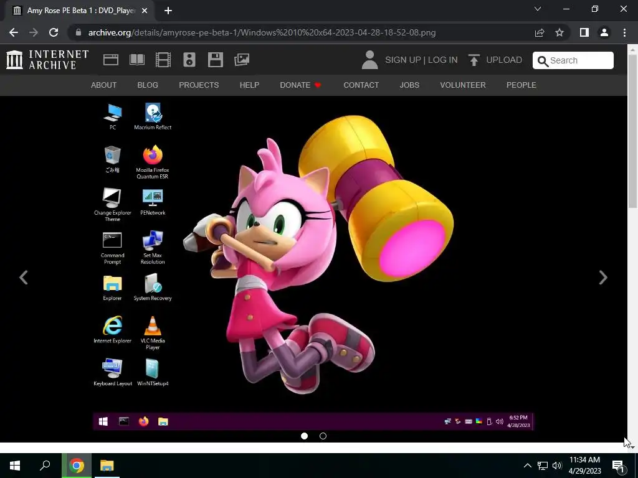The height and width of the screenshot is (478, 638).
Task: Show hidden system tray icons
Action: (x=527, y=466)
